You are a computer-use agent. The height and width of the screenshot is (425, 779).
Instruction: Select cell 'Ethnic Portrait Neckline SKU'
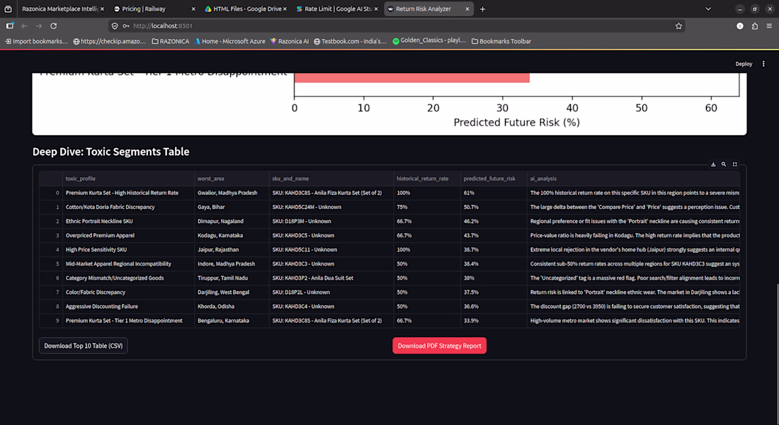point(129,221)
